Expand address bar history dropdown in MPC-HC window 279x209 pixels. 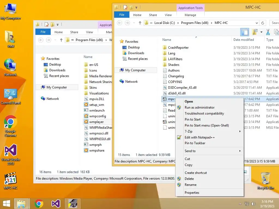257,23
